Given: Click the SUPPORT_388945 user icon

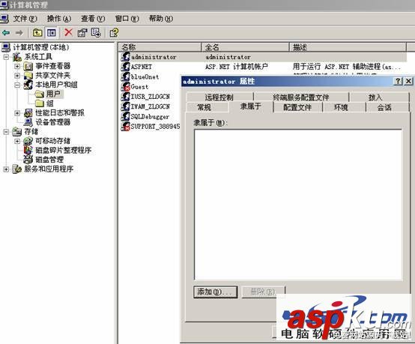Looking at the screenshot, I should pos(125,127).
